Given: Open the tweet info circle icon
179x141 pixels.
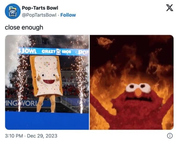Looking at the screenshot, I should [x=170, y=136].
